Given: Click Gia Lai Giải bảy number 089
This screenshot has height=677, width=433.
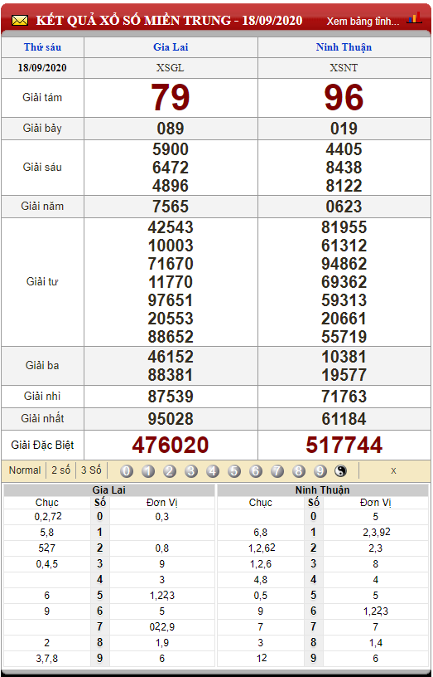Looking at the screenshot, I should click(x=171, y=129).
